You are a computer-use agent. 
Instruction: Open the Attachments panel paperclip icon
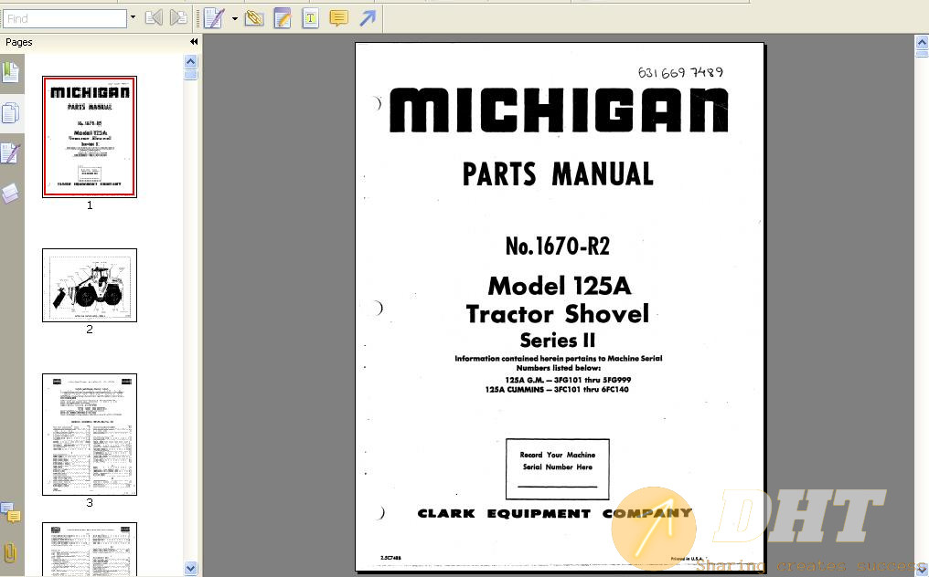(10, 552)
